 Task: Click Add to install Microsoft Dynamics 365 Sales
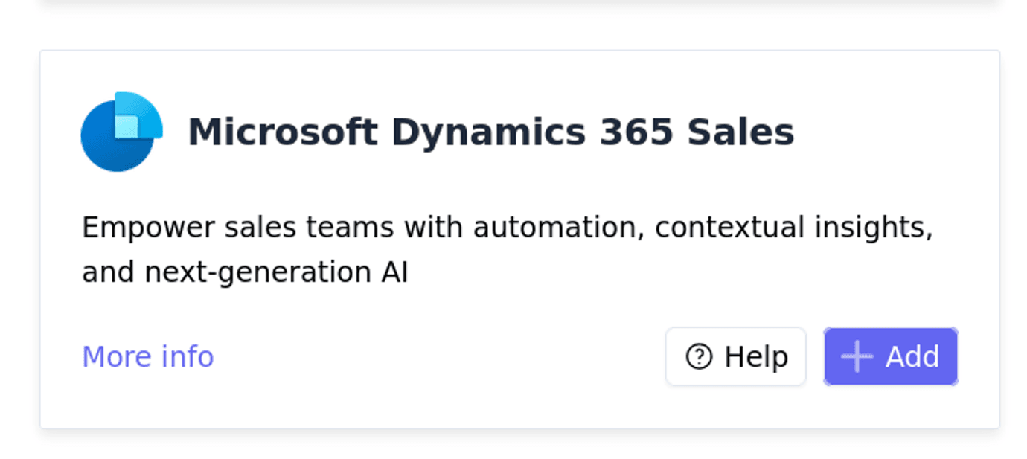[x=890, y=356]
